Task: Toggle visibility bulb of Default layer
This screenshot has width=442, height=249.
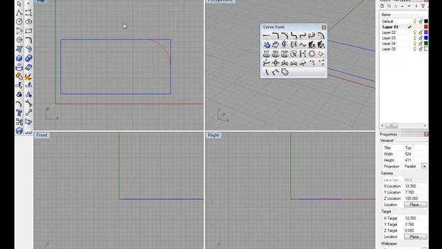Action: (414, 21)
